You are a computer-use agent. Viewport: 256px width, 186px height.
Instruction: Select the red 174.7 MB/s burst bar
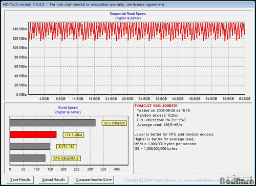pos(33,135)
